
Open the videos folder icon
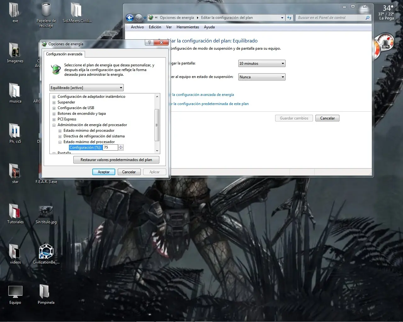15,254
